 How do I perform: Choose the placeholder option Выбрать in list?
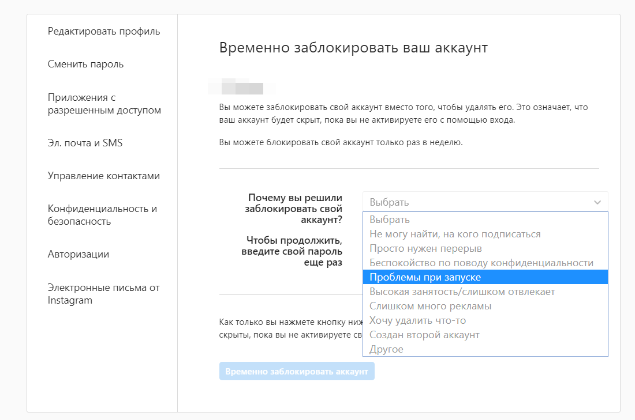point(390,220)
